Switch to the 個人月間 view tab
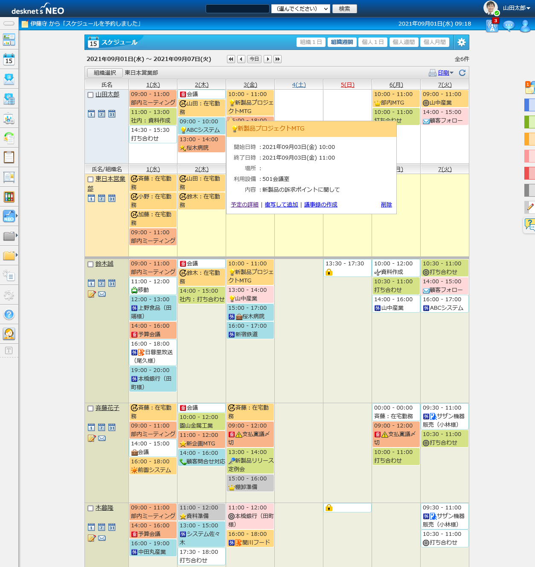The width and height of the screenshot is (535, 567). click(x=434, y=42)
